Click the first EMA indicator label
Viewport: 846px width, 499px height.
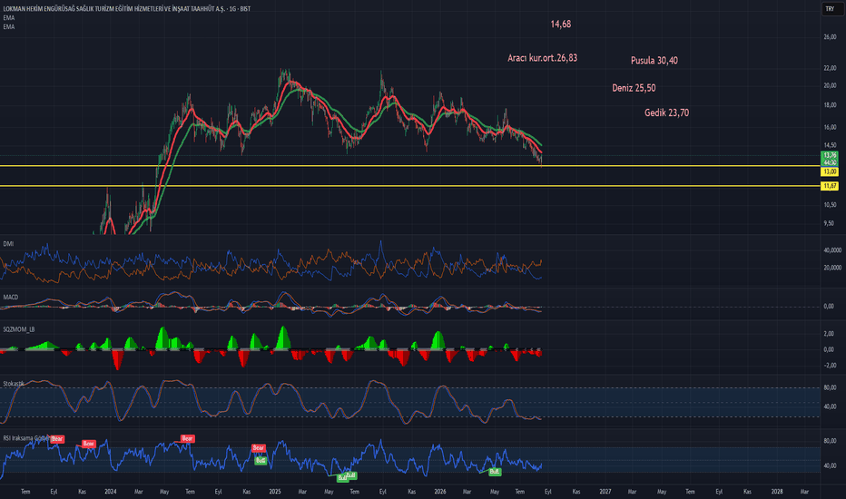(x=9, y=18)
